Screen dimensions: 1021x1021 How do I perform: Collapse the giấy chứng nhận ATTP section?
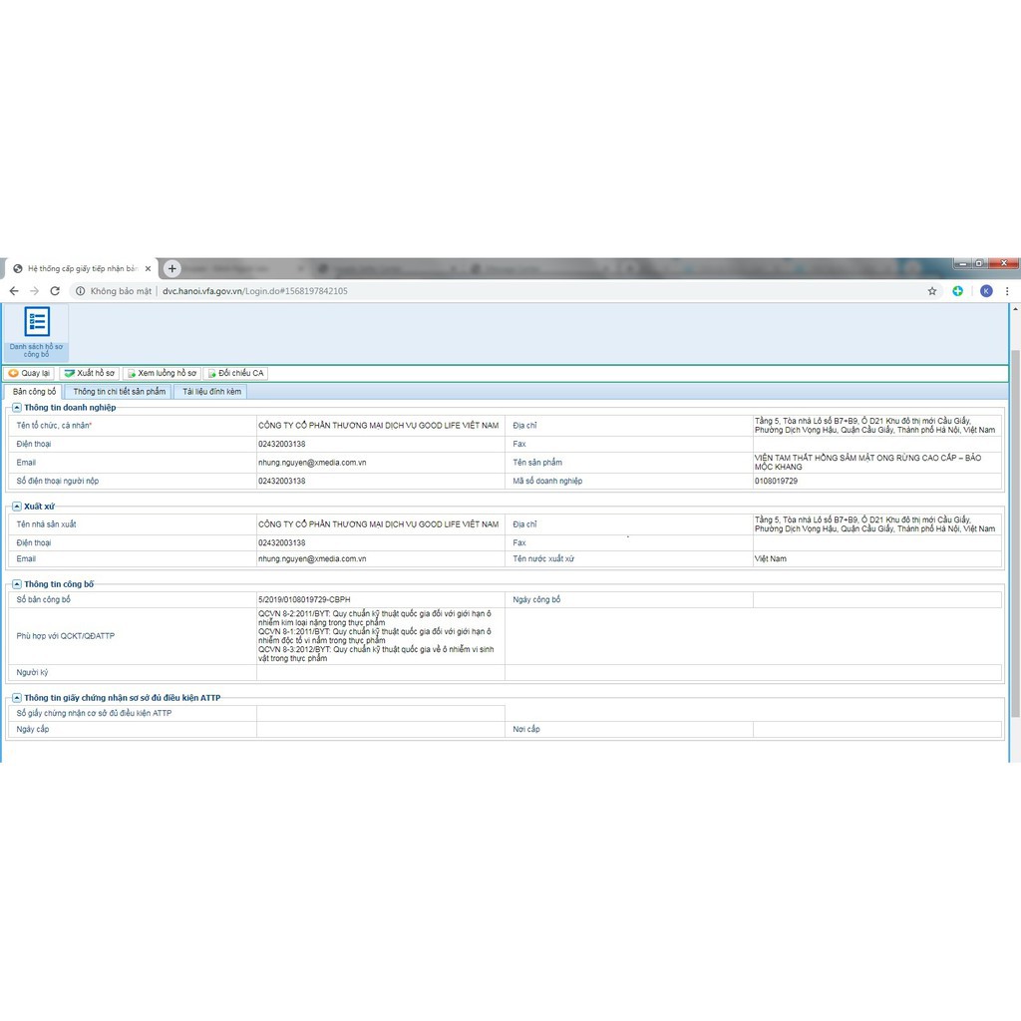(x=17, y=698)
